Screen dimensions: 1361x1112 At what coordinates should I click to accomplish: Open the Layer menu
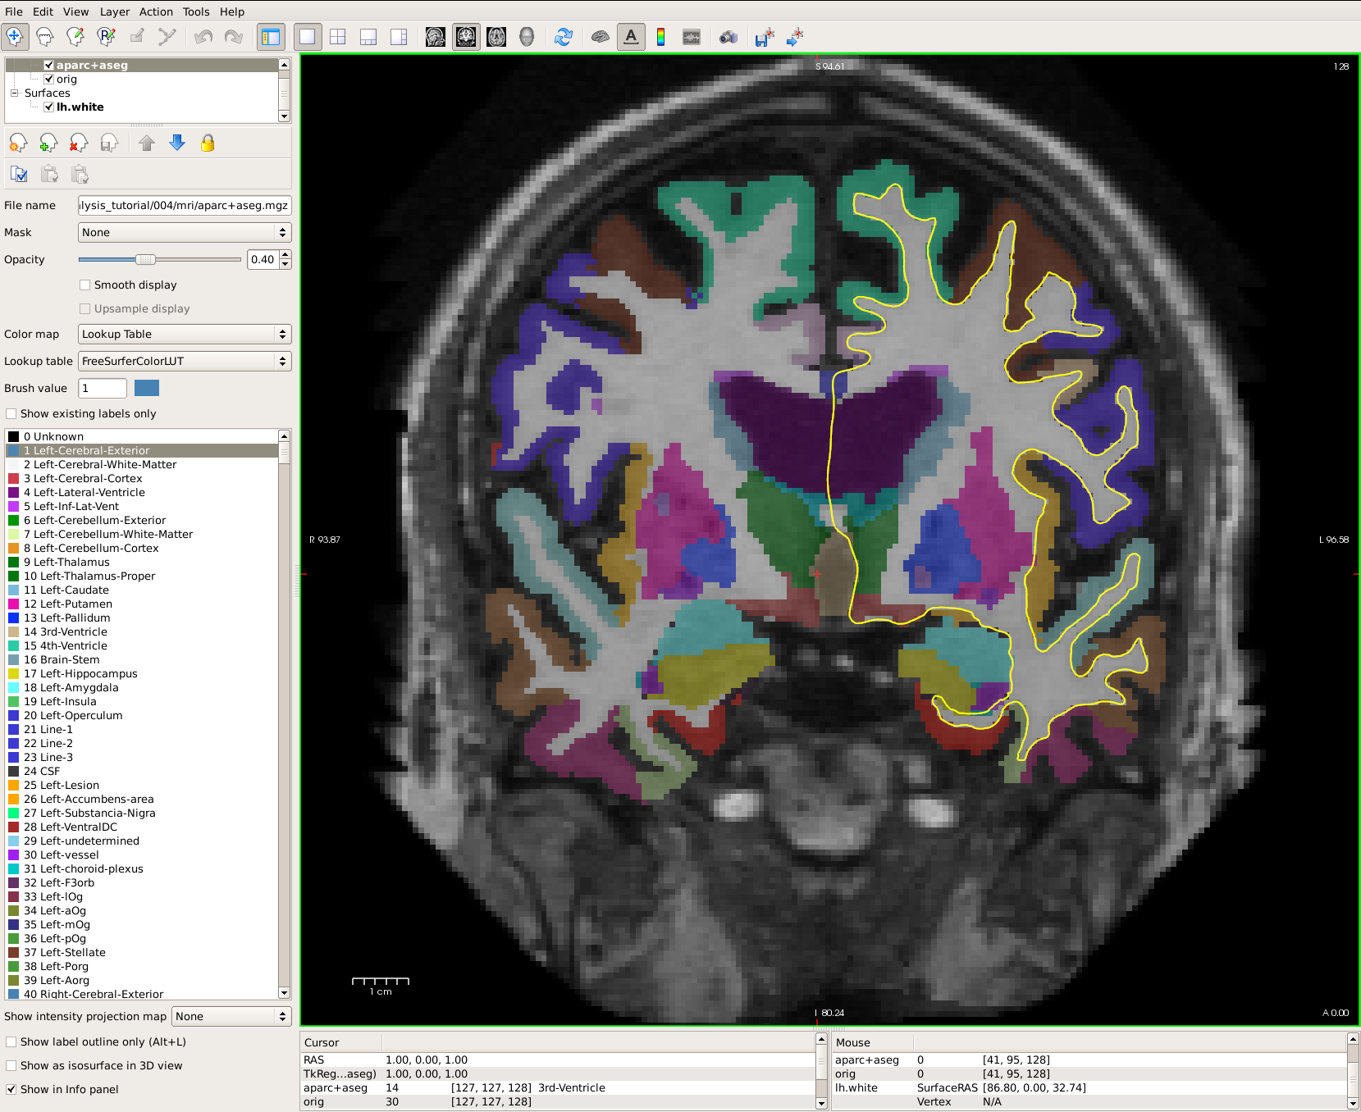click(x=114, y=11)
